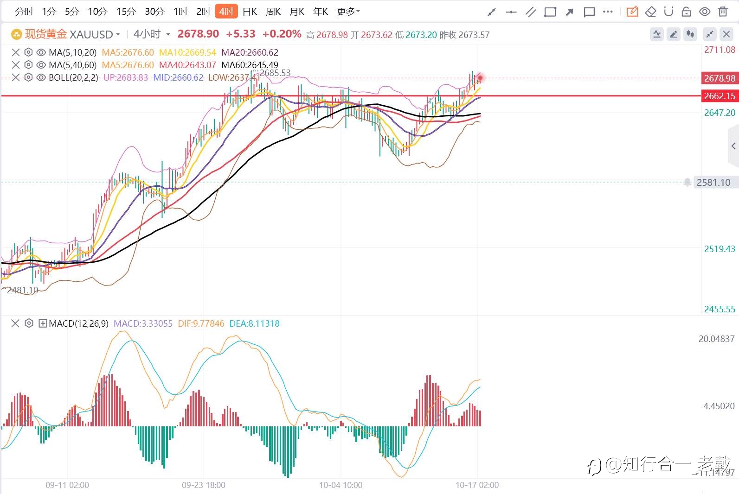Close the chart panel with X button
Image resolution: width=739 pixels, height=494 pixels.
click(726, 34)
